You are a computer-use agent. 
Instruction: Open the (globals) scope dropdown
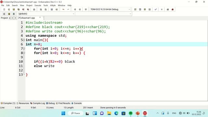coord(46,14)
